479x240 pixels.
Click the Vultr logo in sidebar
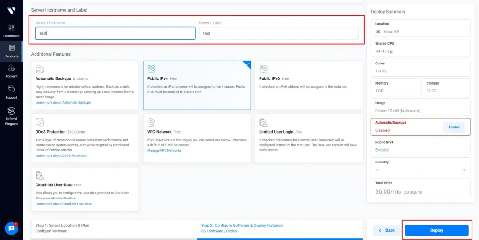click(11, 11)
